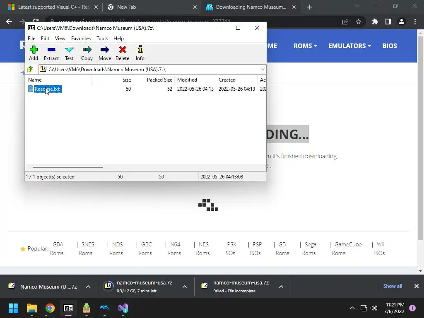Screen dimensions: 424x318
Task: Show hidden system tray icons
Action: click(x=352, y=308)
